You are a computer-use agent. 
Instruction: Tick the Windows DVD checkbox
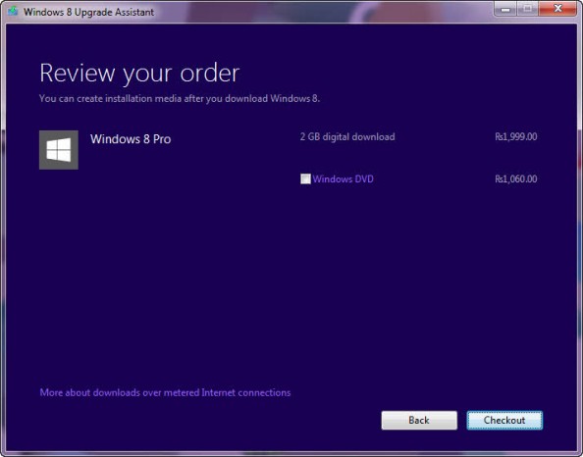click(305, 178)
